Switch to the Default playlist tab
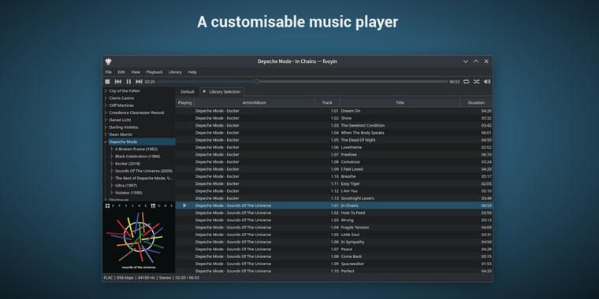 click(188, 92)
